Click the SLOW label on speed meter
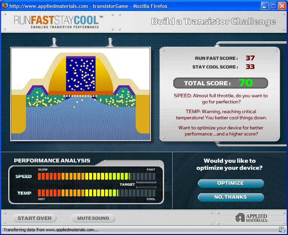288x235 pixels. (43, 169)
